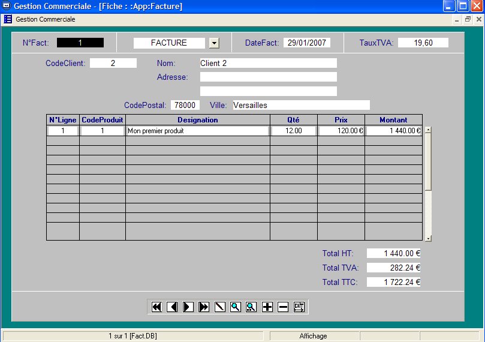Click the EXIT icon button
Image resolution: width=485 pixels, height=342 pixels.
(x=299, y=307)
